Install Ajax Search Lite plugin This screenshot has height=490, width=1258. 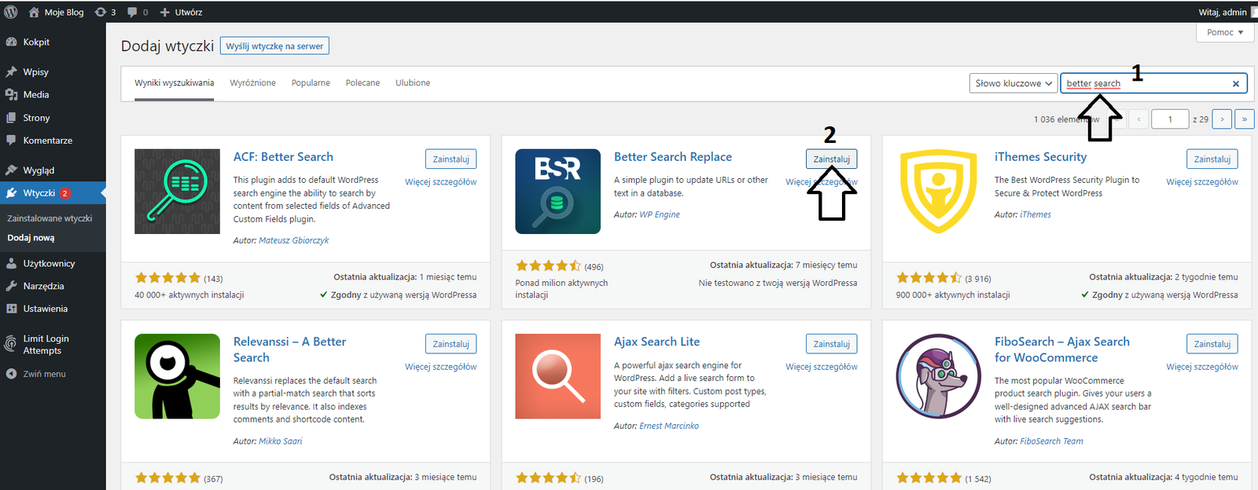tap(831, 344)
